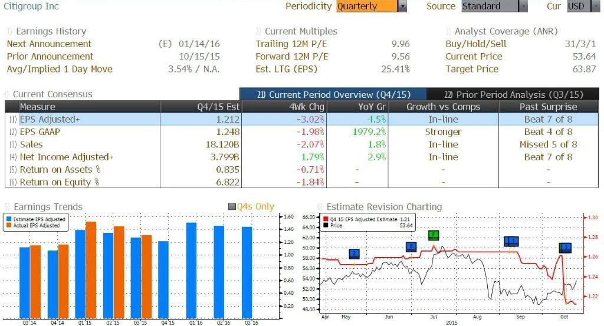604x326 pixels.
Task: Click the 'Missed 5 of 8' cell
Action: point(548,144)
